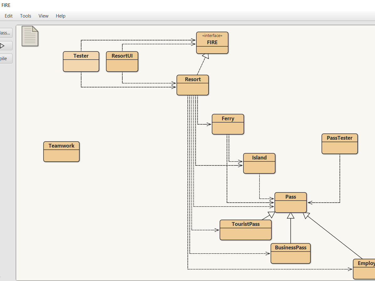Screen dimensions: 375x281
Task: Open the project README note icon
Action: point(30,36)
